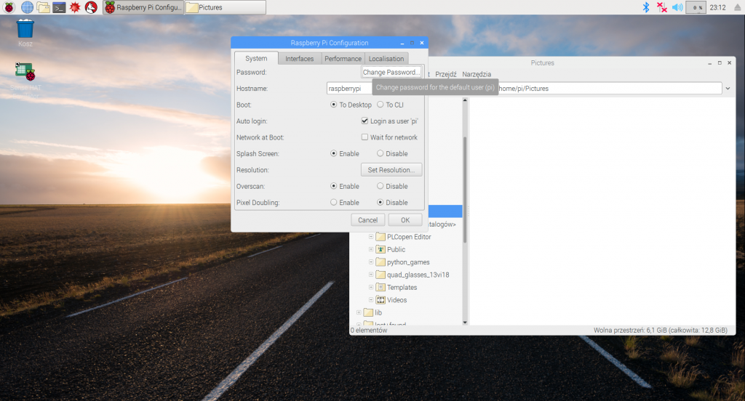This screenshot has height=401, width=745.
Task: Open the Narzędzia menu
Action: (477, 74)
